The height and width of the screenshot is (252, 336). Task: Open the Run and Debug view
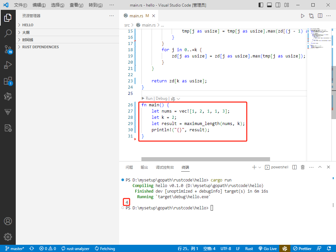[8, 65]
